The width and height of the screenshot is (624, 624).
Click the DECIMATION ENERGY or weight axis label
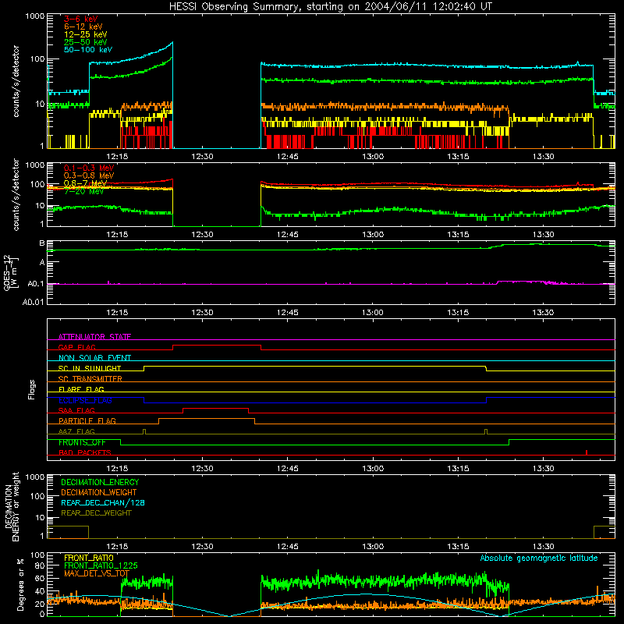click(x=12, y=506)
